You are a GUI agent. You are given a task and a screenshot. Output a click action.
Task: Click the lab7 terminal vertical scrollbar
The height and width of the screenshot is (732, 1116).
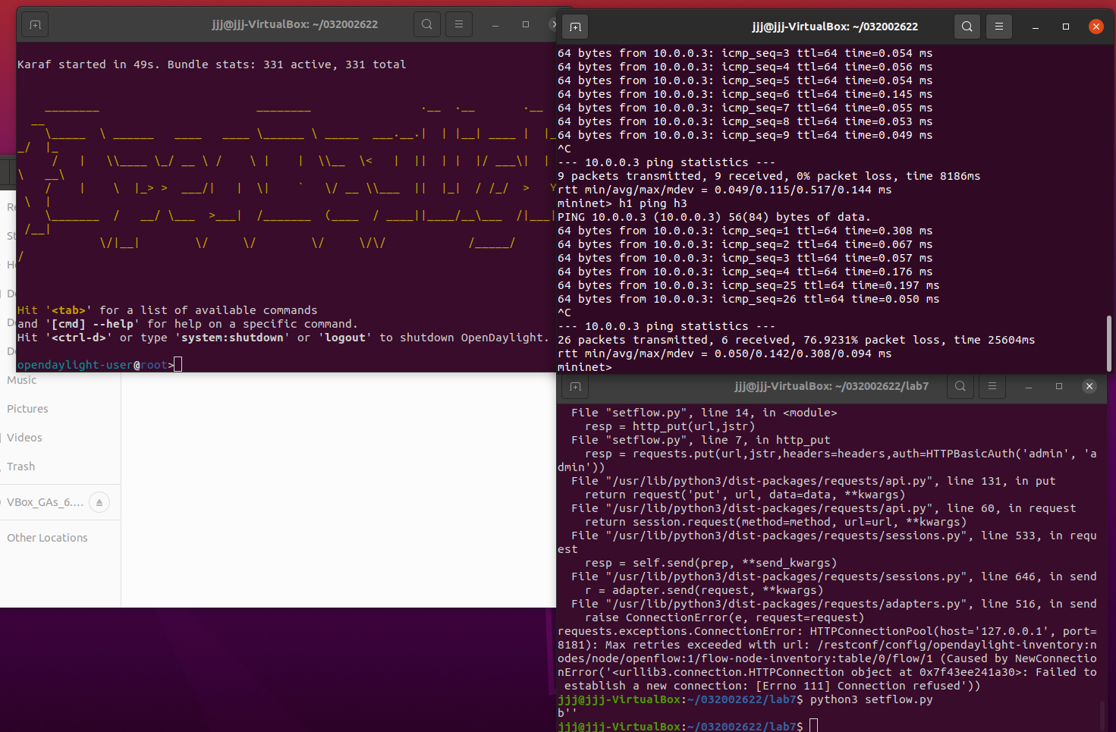[1102, 715]
